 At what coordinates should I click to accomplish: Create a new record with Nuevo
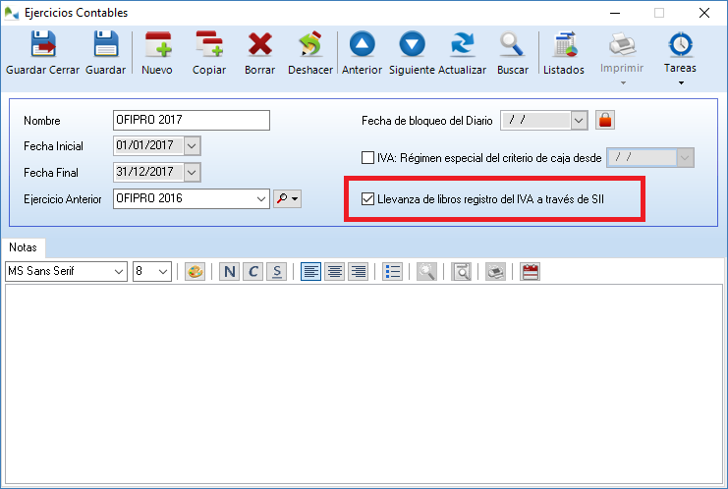(x=158, y=44)
